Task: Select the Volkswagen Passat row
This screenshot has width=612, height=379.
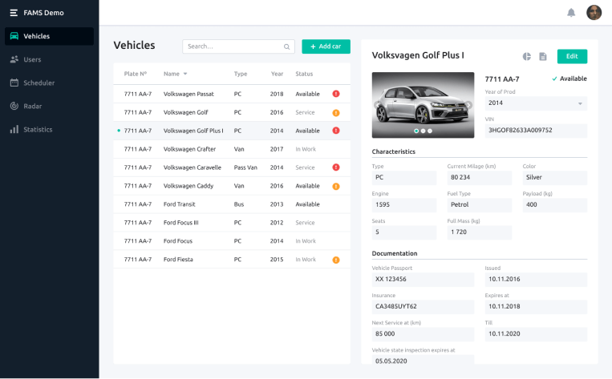Action: coord(232,94)
